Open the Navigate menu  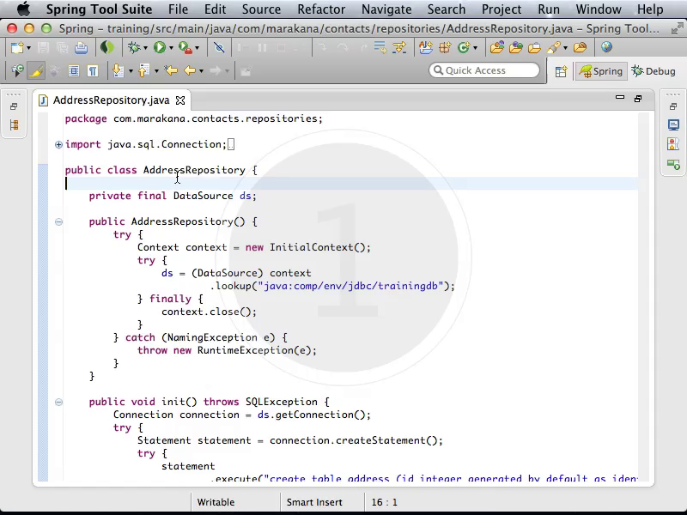click(386, 9)
